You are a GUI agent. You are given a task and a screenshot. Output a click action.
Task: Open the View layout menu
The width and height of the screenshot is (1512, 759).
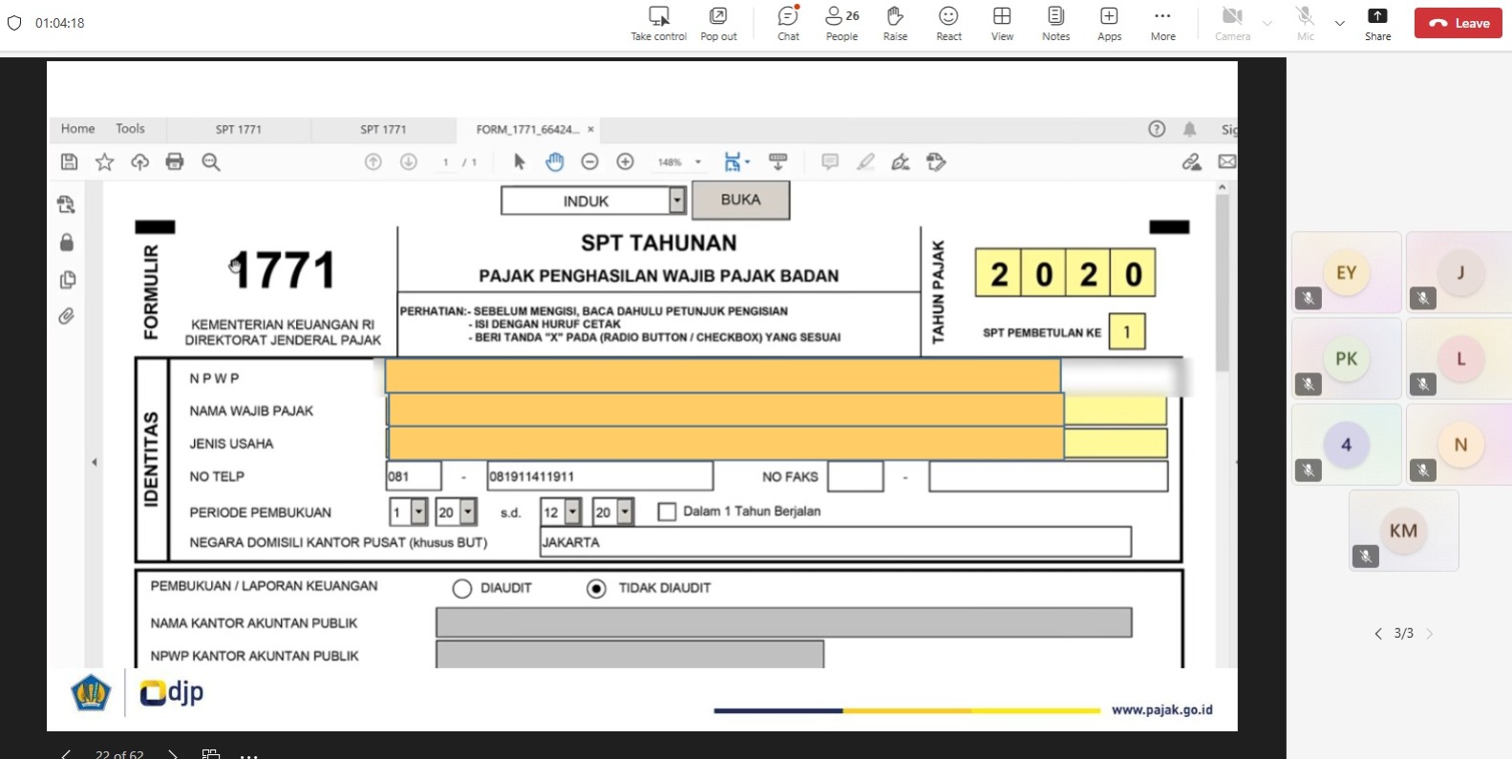(1002, 23)
